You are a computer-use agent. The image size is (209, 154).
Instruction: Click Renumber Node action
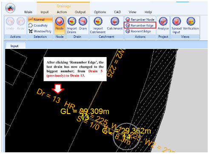(140, 20)
